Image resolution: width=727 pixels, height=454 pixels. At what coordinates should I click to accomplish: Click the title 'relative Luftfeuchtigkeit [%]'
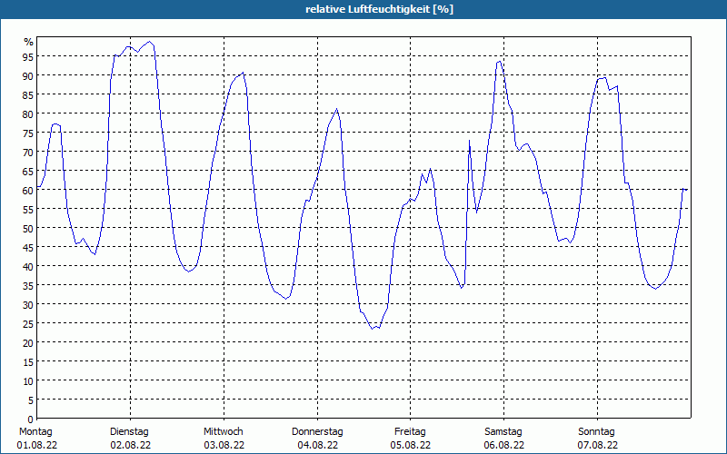click(x=379, y=9)
